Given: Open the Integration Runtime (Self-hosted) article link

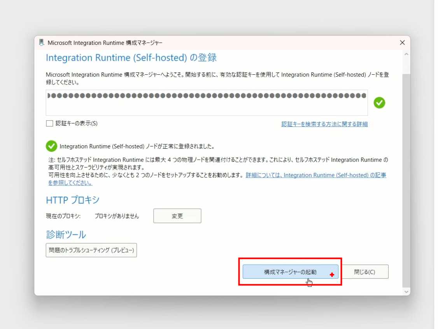Looking at the screenshot, I should coord(315,175).
